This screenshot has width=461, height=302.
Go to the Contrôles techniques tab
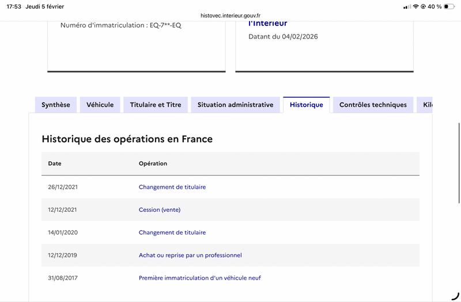(373, 105)
